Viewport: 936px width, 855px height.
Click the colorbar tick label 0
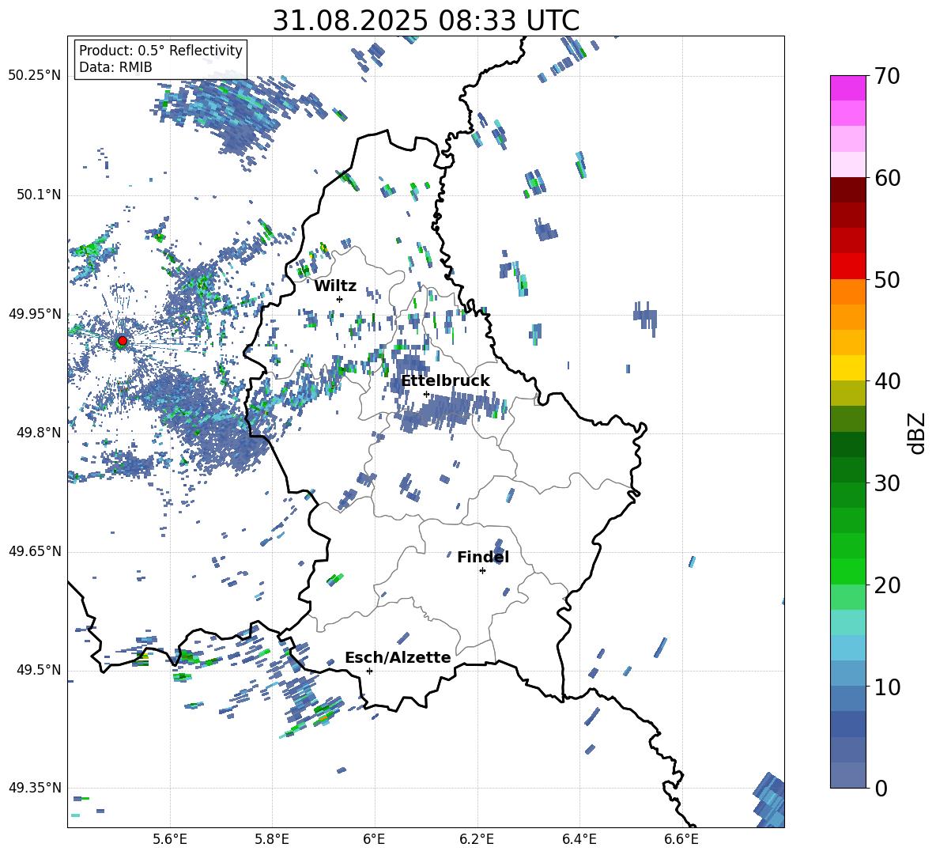click(x=881, y=788)
